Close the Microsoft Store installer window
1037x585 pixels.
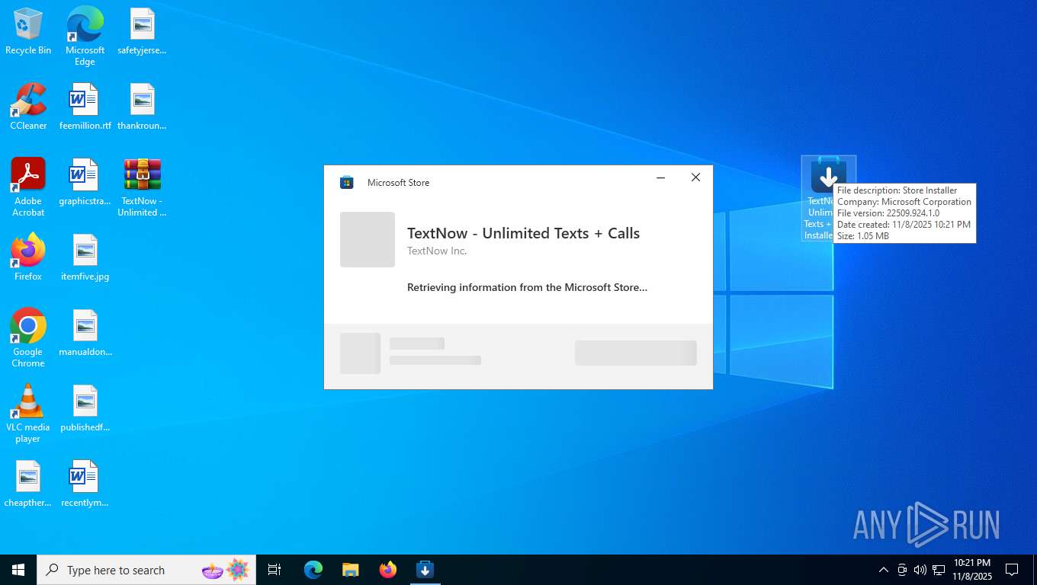695,177
